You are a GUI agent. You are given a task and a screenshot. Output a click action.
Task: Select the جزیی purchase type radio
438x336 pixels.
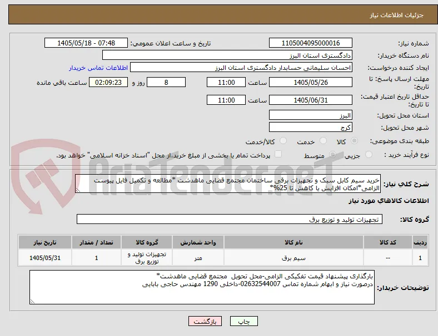(369, 154)
